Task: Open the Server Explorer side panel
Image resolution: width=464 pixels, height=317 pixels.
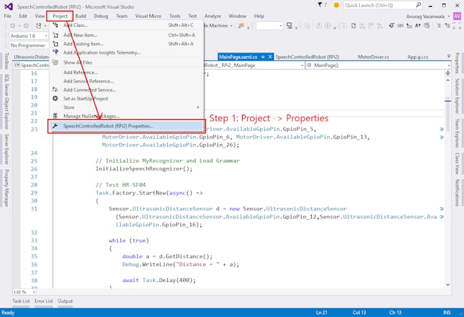Action: point(7,149)
